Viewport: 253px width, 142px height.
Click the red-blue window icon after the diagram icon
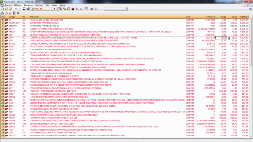click(x=92, y=9)
